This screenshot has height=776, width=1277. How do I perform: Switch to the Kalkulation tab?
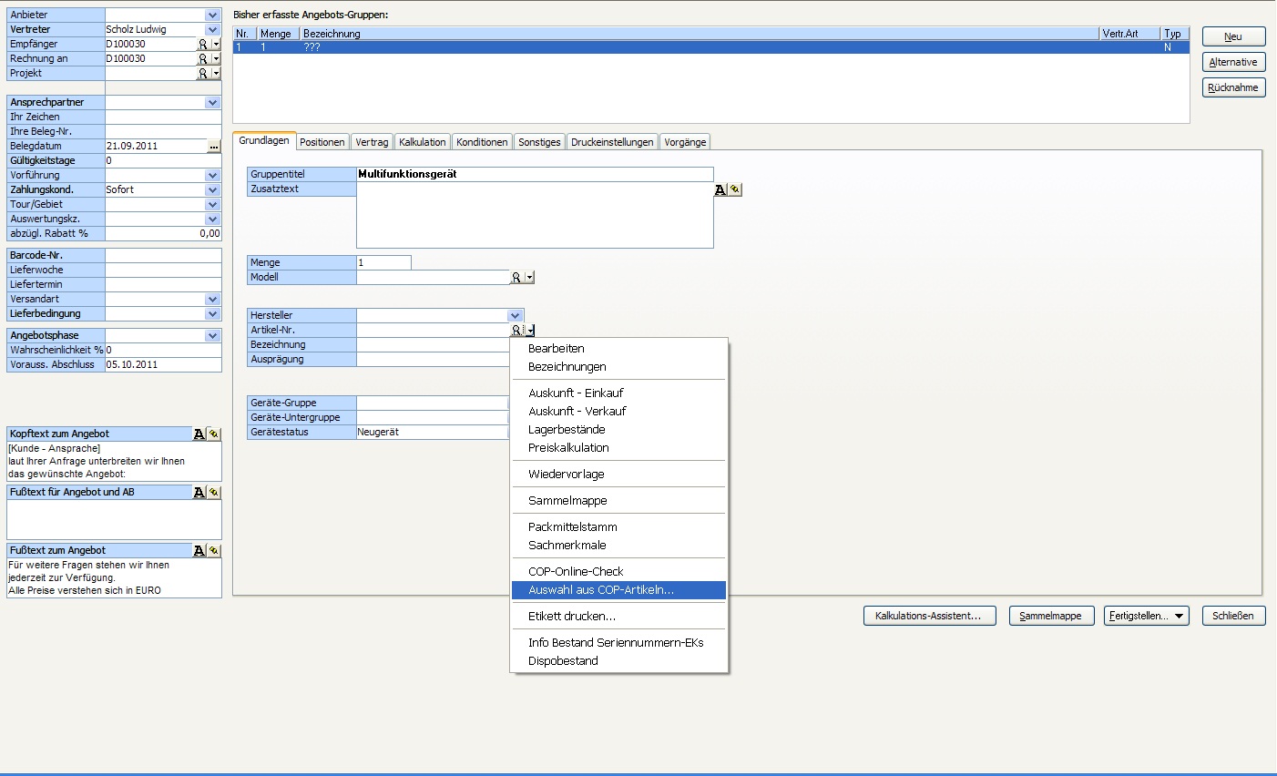tap(423, 142)
